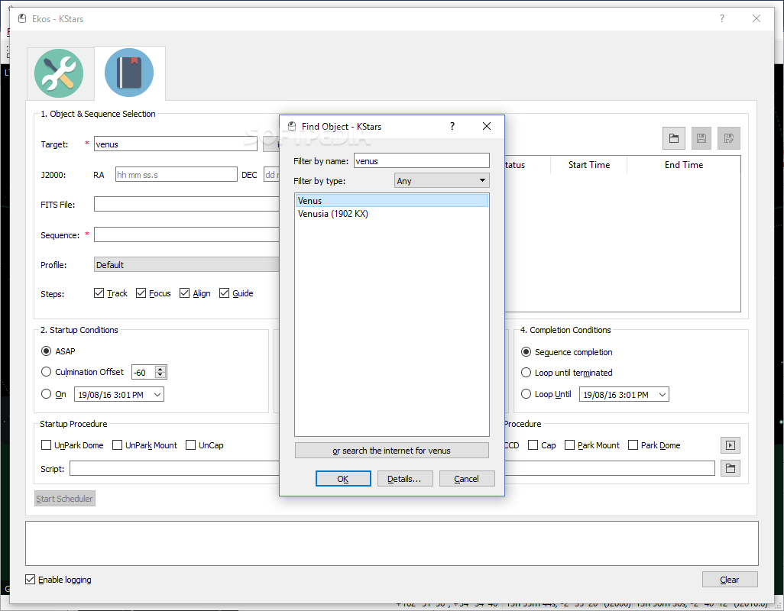The height and width of the screenshot is (611, 784).
Task: Click the Start Time column header
Action: pos(588,165)
